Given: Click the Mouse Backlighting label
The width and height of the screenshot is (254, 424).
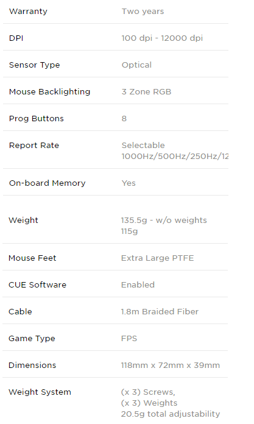Looking at the screenshot, I should (x=49, y=91).
